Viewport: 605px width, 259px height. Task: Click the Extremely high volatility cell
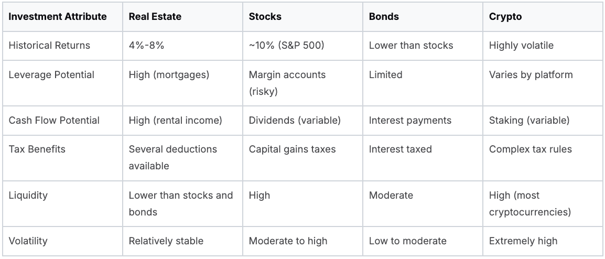point(523,241)
